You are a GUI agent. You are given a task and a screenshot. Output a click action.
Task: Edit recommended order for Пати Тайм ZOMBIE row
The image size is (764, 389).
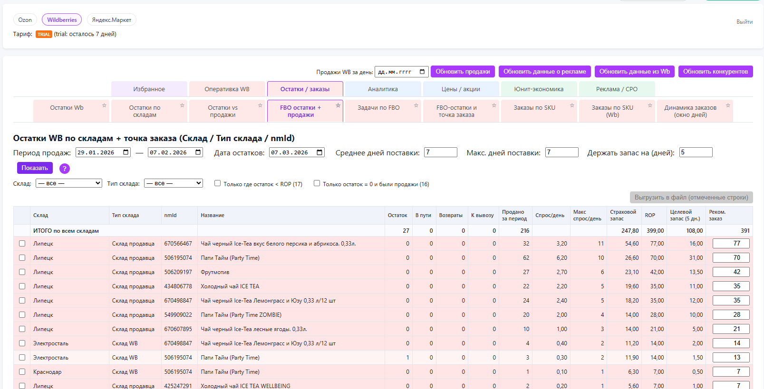731,315
